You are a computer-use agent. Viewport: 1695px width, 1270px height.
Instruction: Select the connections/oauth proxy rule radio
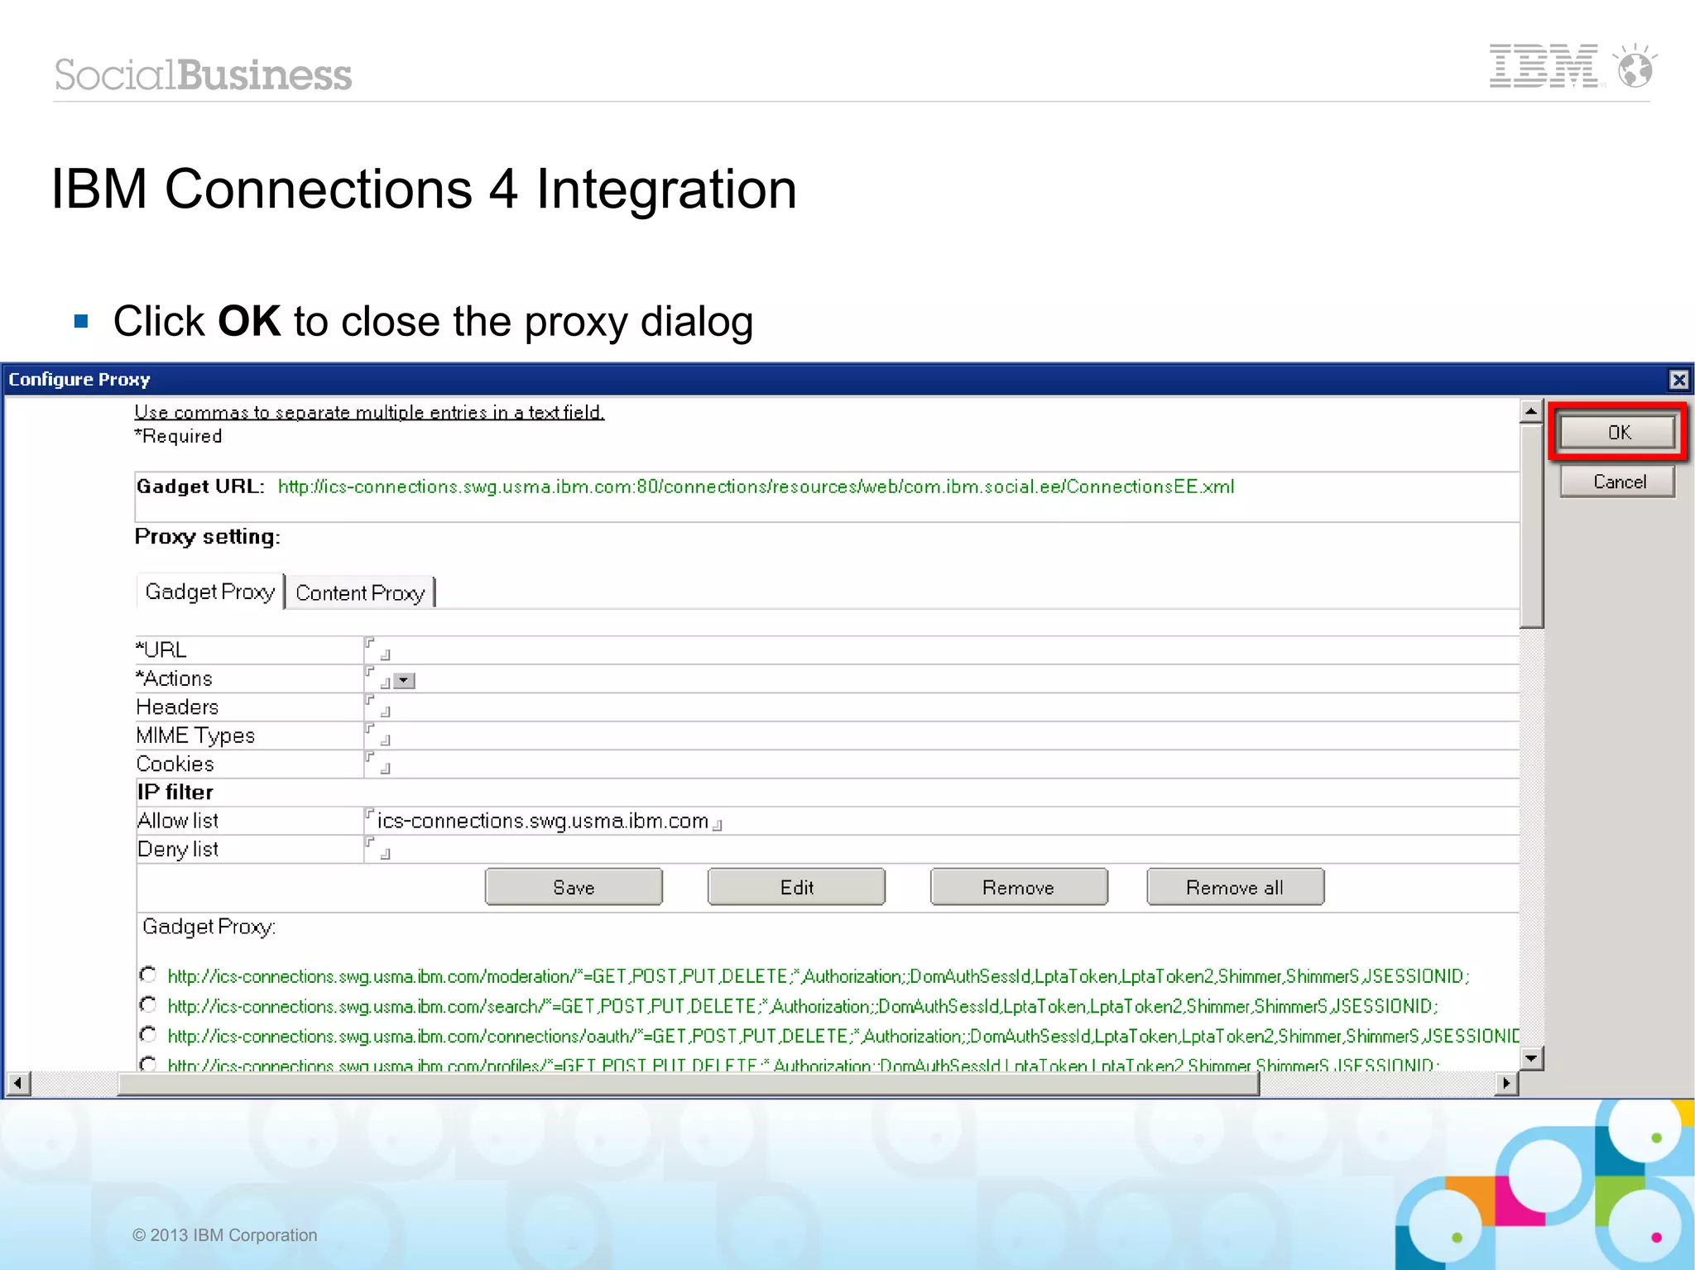[148, 1034]
